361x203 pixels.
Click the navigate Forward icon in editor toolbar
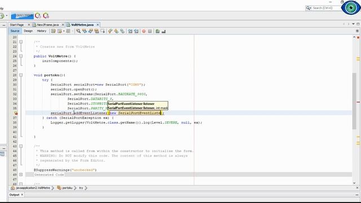coord(68,31)
